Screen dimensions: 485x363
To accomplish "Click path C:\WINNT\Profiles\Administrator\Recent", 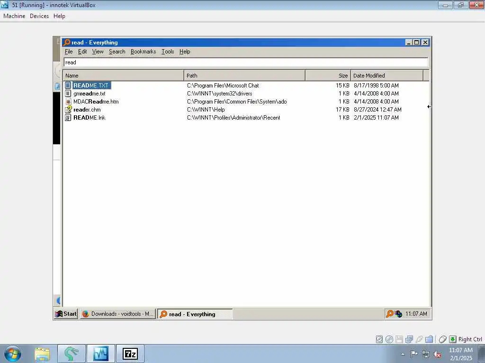I will 234,118.
